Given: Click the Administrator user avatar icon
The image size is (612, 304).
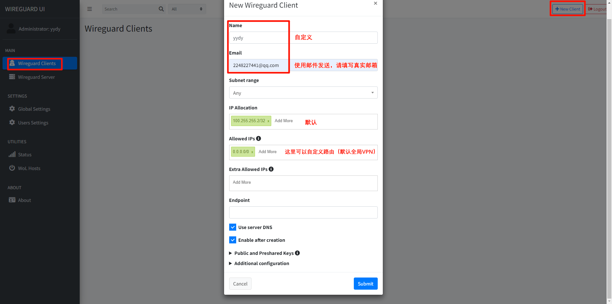Looking at the screenshot, I should click(11, 29).
